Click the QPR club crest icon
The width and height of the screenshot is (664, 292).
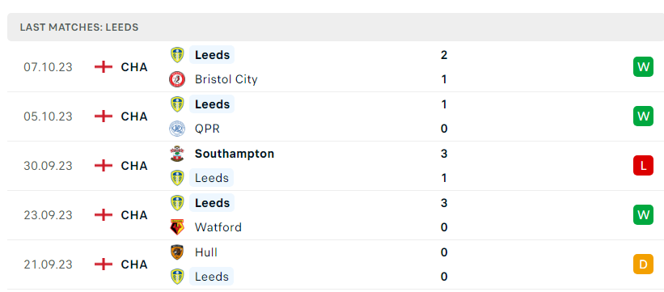(177, 129)
